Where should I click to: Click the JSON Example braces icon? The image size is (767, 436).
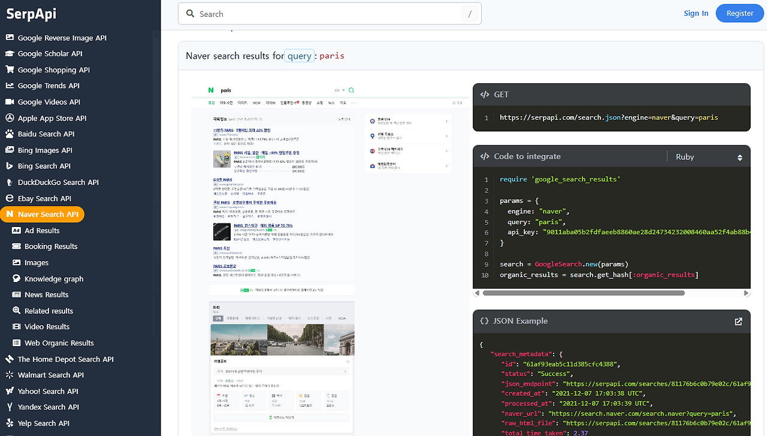coord(485,321)
